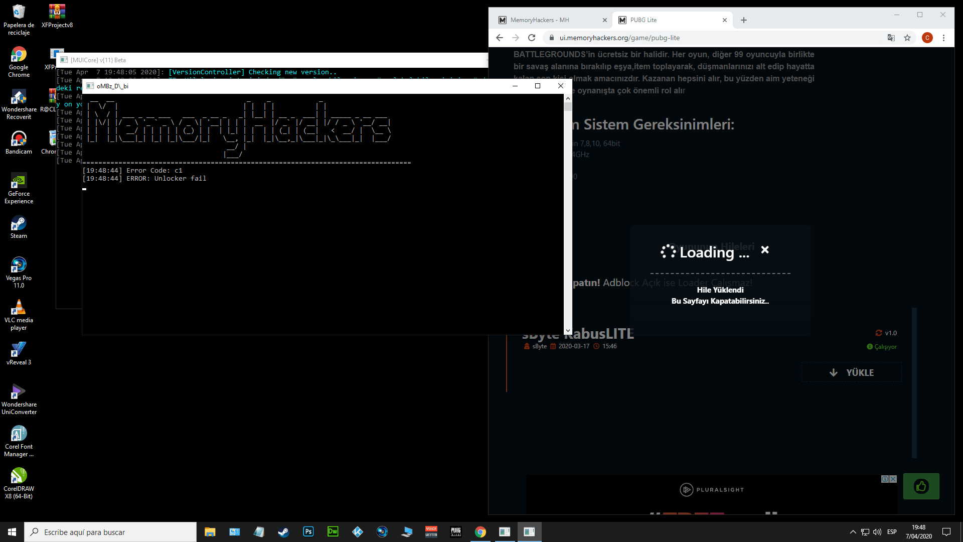
Task: Bookmark this page with the star
Action: [907, 38]
